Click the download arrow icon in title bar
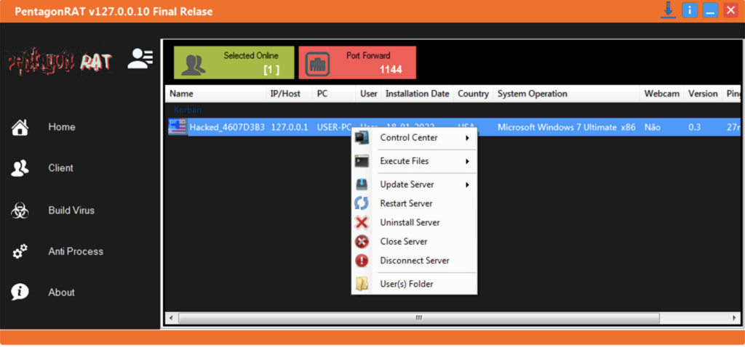Viewport: 745px width, 347px height. pos(668,10)
